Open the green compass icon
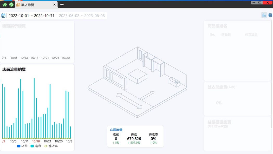The width and height of the screenshot is (273, 154). [x=11, y=4]
